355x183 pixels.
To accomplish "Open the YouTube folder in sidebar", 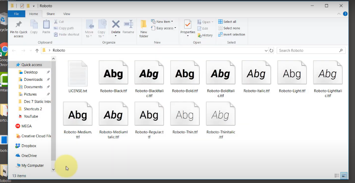I will [31, 116].
